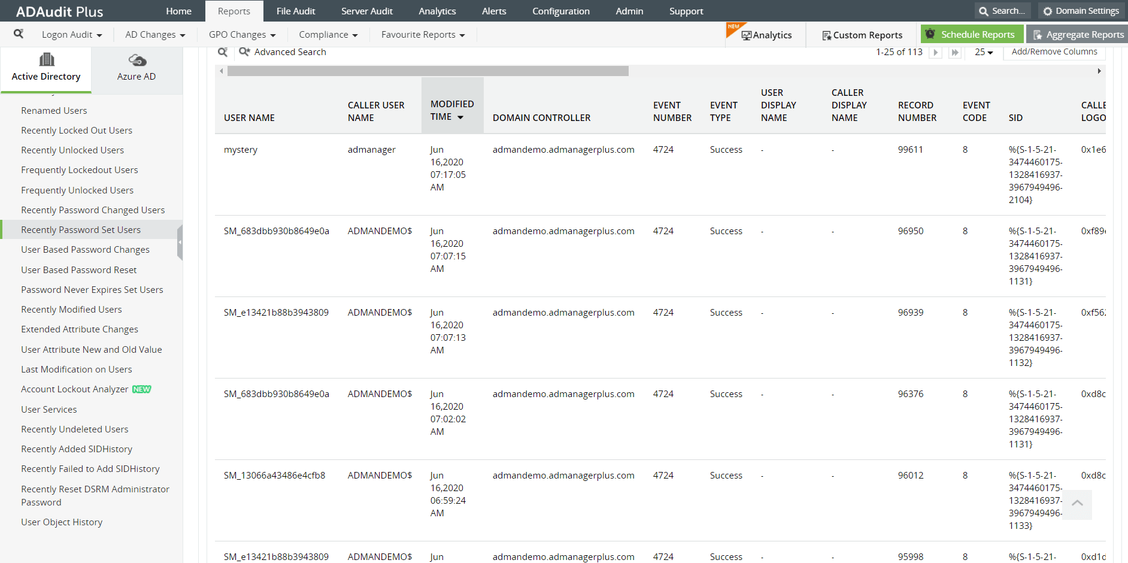
Task: Switch to the Admin tab
Action: pos(629,11)
